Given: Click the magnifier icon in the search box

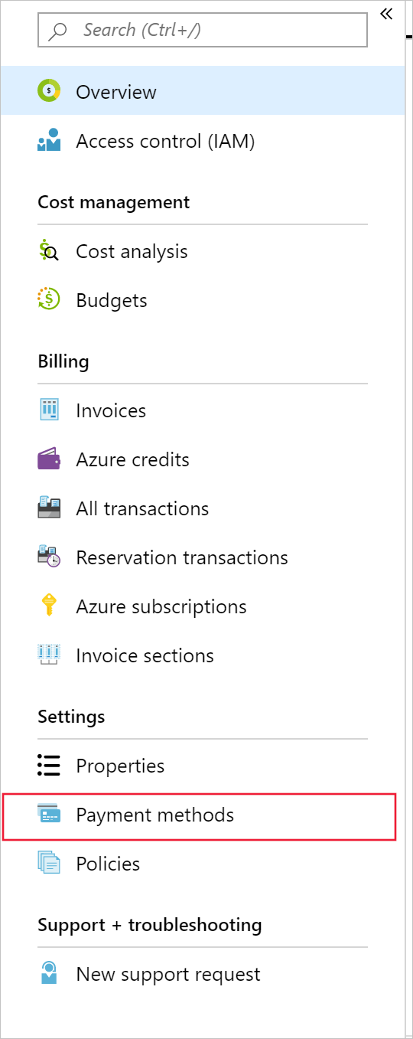Looking at the screenshot, I should click(x=57, y=31).
